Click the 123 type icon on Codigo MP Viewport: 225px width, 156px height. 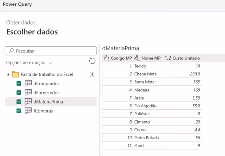(x=106, y=58)
